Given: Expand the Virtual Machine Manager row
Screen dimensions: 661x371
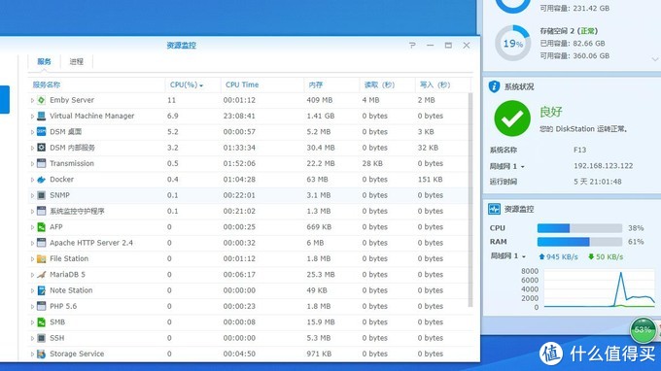Looking at the screenshot, I should [x=32, y=117].
